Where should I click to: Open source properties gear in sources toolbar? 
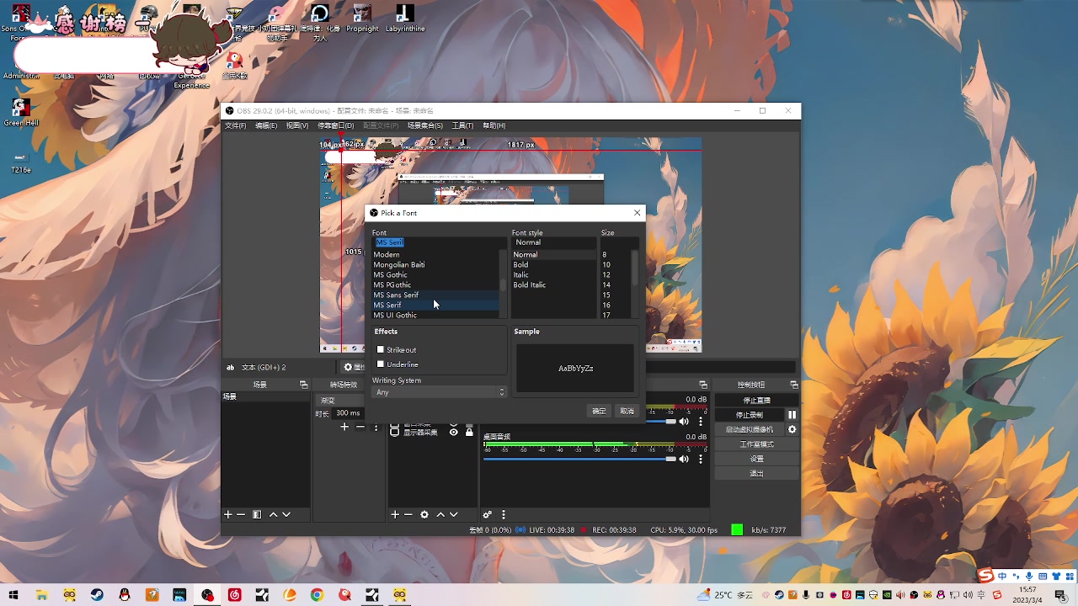pyautogui.click(x=424, y=514)
